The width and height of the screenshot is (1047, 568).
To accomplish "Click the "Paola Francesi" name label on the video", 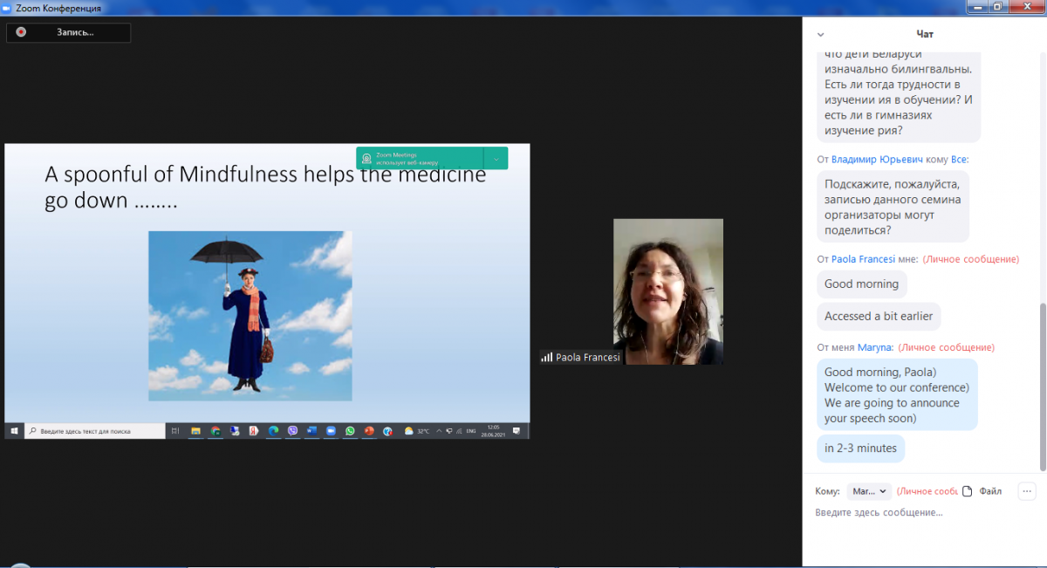I will 587,357.
